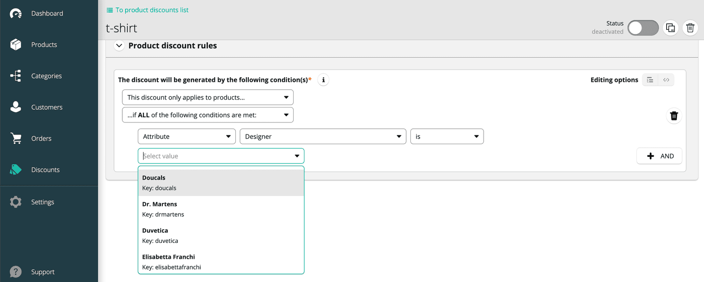Image resolution: width=704 pixels, height=282 pixels.
Task: Go back to product discounts list
Action: (x=147, y=9)
